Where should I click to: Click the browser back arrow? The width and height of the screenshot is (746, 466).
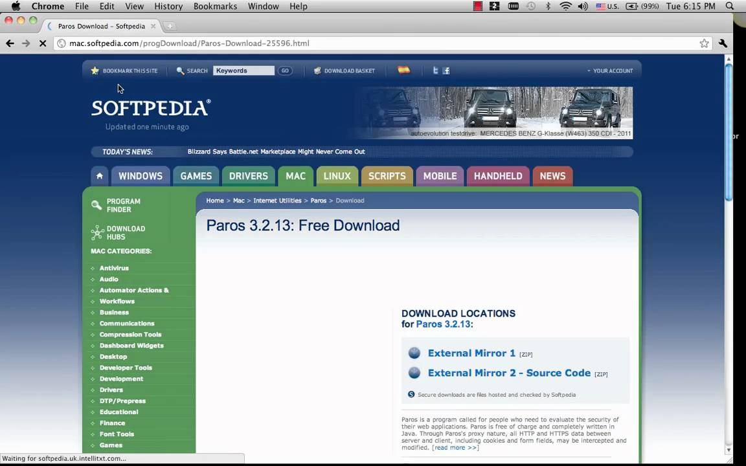pyautogui.click(x=10, y=43)
